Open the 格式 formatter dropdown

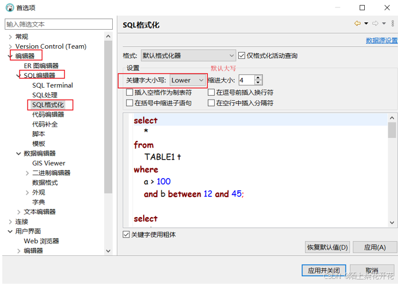(188, 56)
